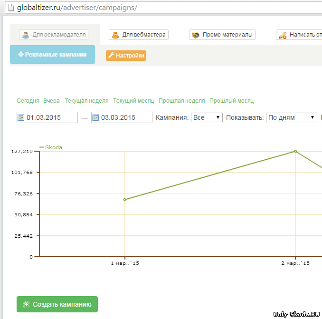322x319 pixels.
Task: Click the start date field 01.03.2015
Action: click(47, 117)
